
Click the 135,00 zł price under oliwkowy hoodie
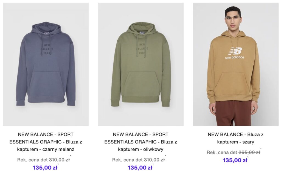(x=140, y=168)
